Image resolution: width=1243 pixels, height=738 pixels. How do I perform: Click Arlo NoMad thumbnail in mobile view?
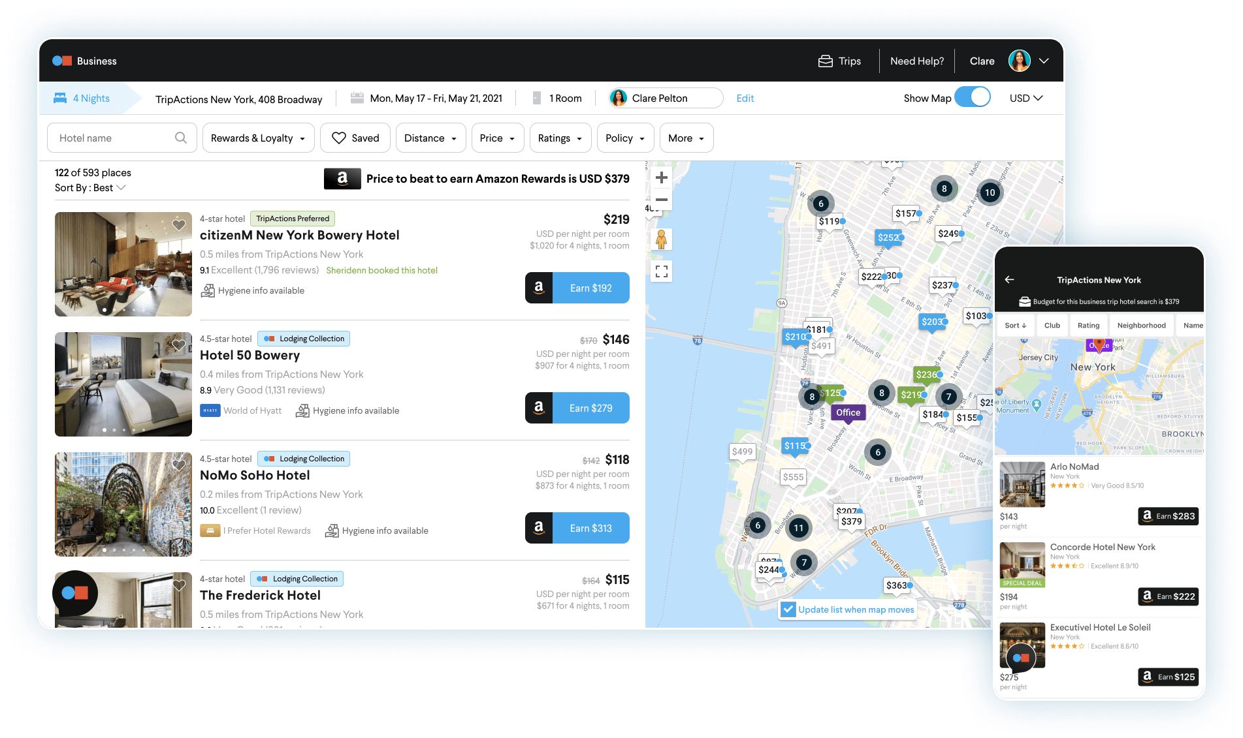pyautogui.click(x=1022, y=484)
